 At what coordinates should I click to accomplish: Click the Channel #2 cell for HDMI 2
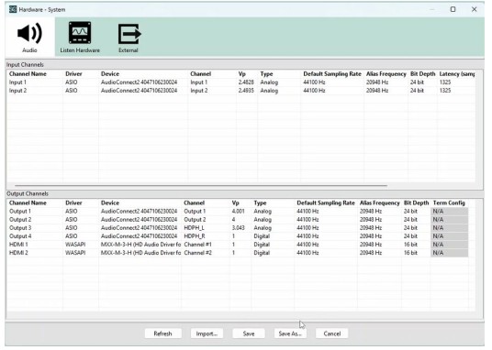coord(197,253)
